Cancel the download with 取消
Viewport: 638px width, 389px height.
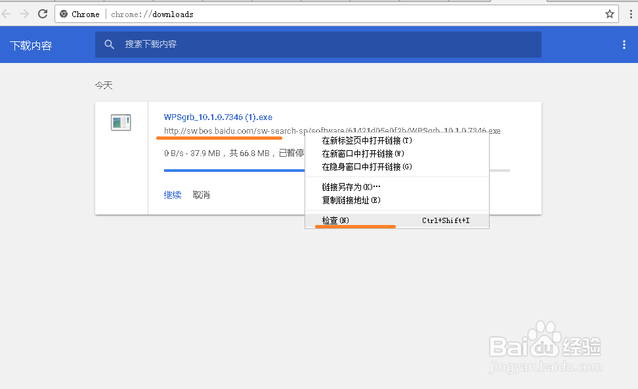(x=201, y=195)
